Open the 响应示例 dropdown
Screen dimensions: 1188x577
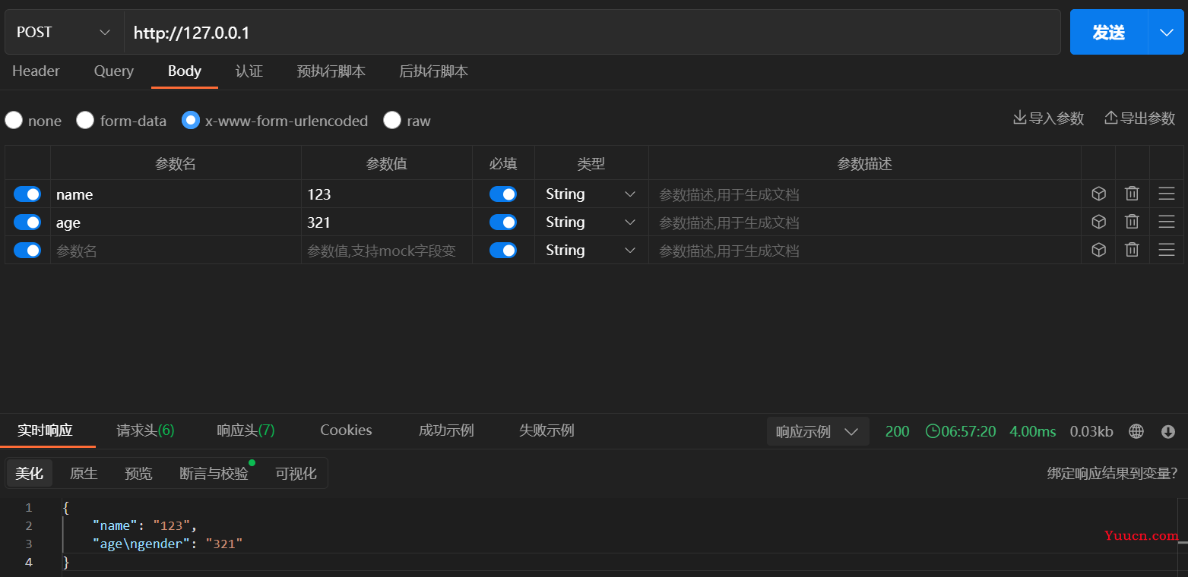click(x=818, y=431)
